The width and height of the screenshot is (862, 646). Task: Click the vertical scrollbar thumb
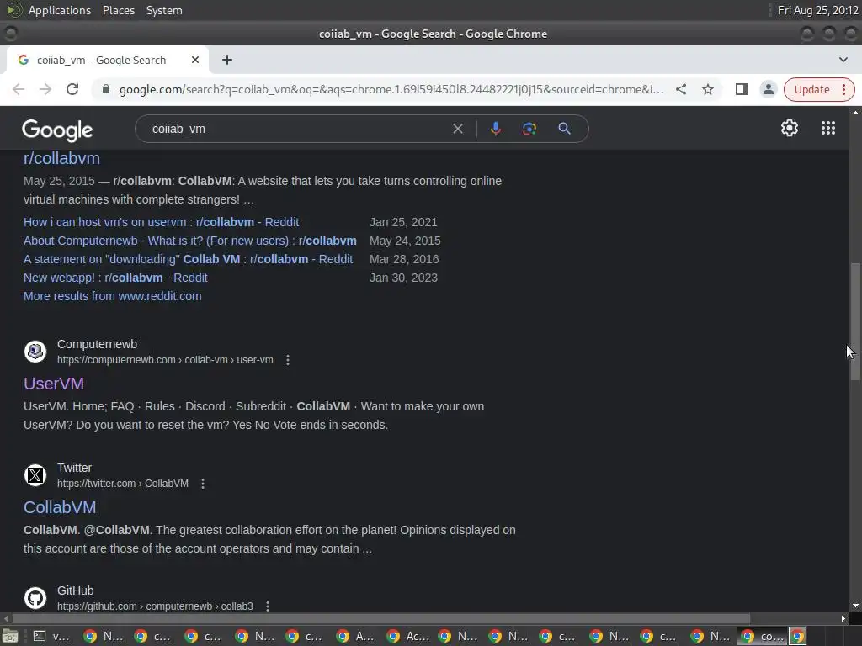[855, 320]
